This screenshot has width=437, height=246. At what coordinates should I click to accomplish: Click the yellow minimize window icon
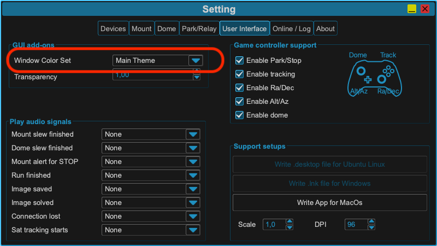pos(412,9)
